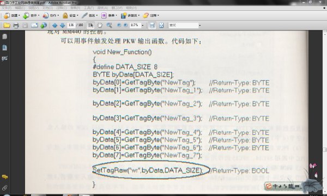Click the Find (查找) search box
This screenshot has height=196, width=327.
pos(183,25)
